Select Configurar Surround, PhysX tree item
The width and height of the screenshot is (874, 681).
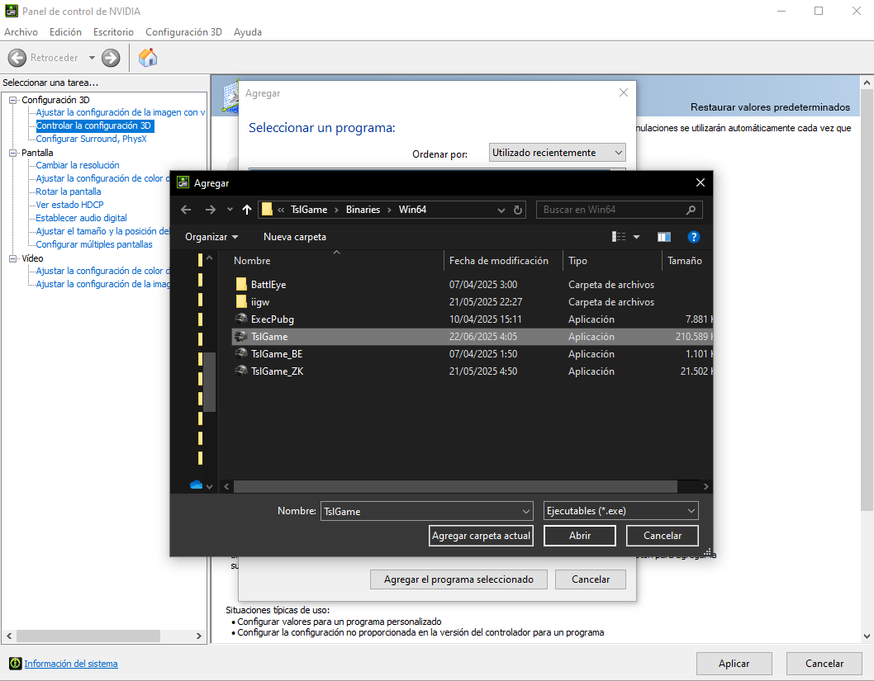pos(92,140)
